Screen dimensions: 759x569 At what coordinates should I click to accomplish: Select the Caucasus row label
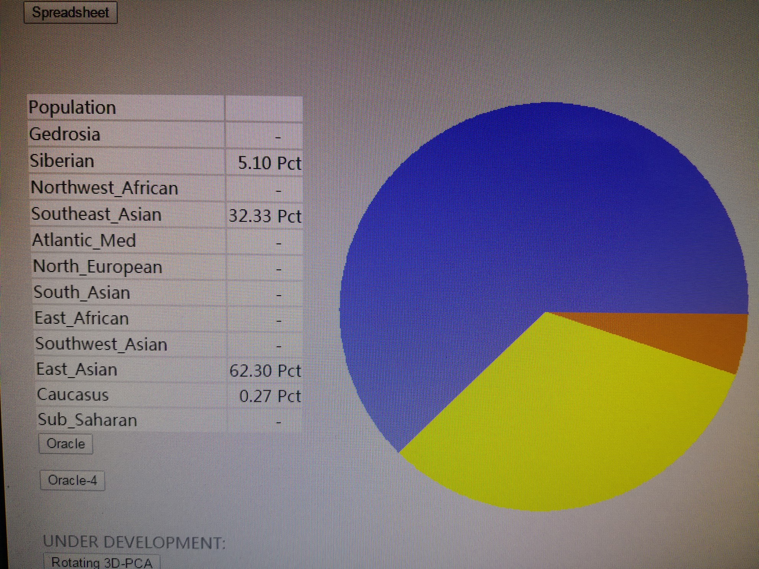point(73,395)
